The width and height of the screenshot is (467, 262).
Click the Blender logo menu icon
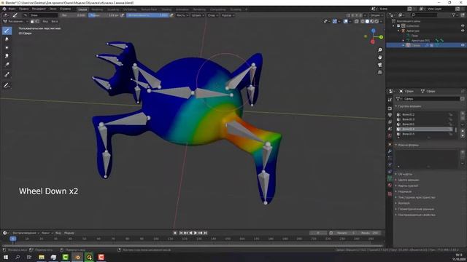(4, 9)
